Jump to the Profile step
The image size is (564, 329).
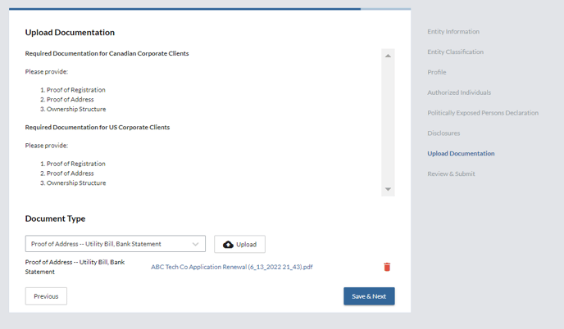(437, 72)
